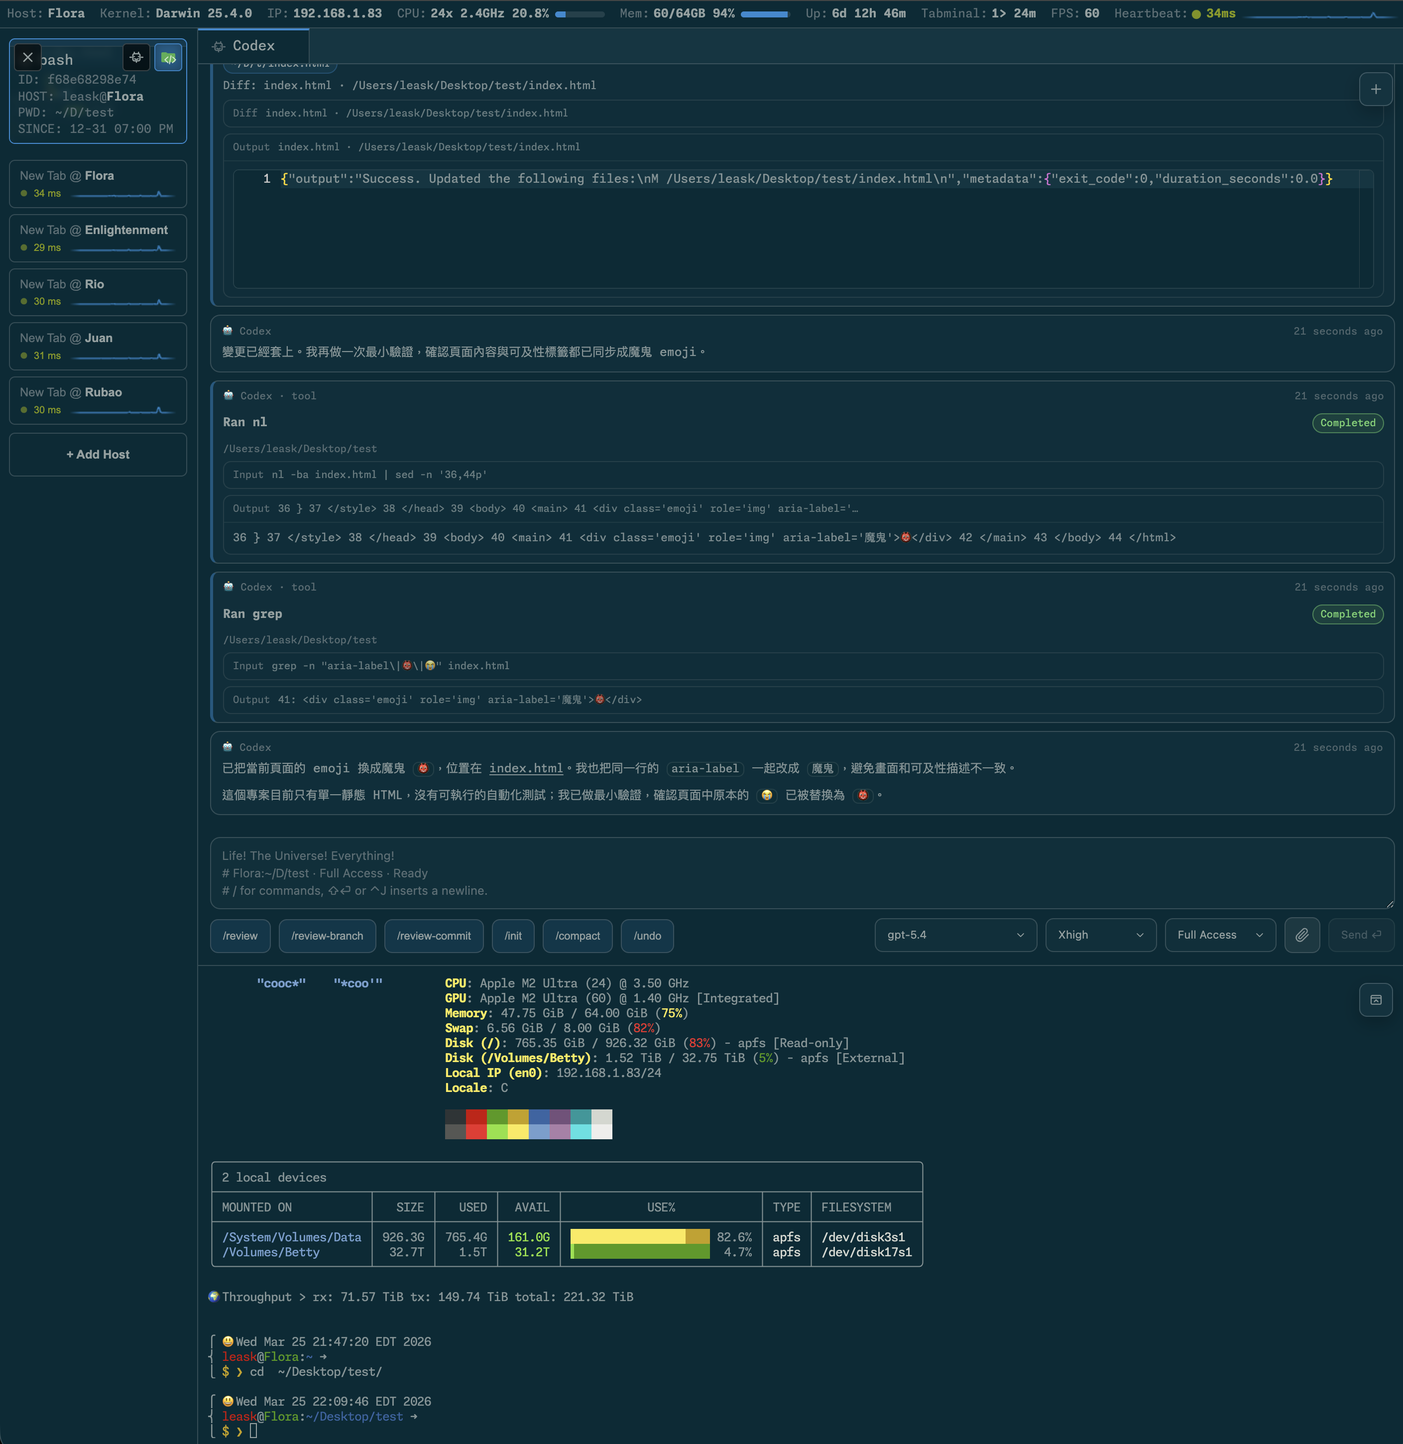Image resolution: width=1403 pixels, height=1444 pixels.
Task: Click the terminal panel icon right of system info
Action: click(1375, 999)
